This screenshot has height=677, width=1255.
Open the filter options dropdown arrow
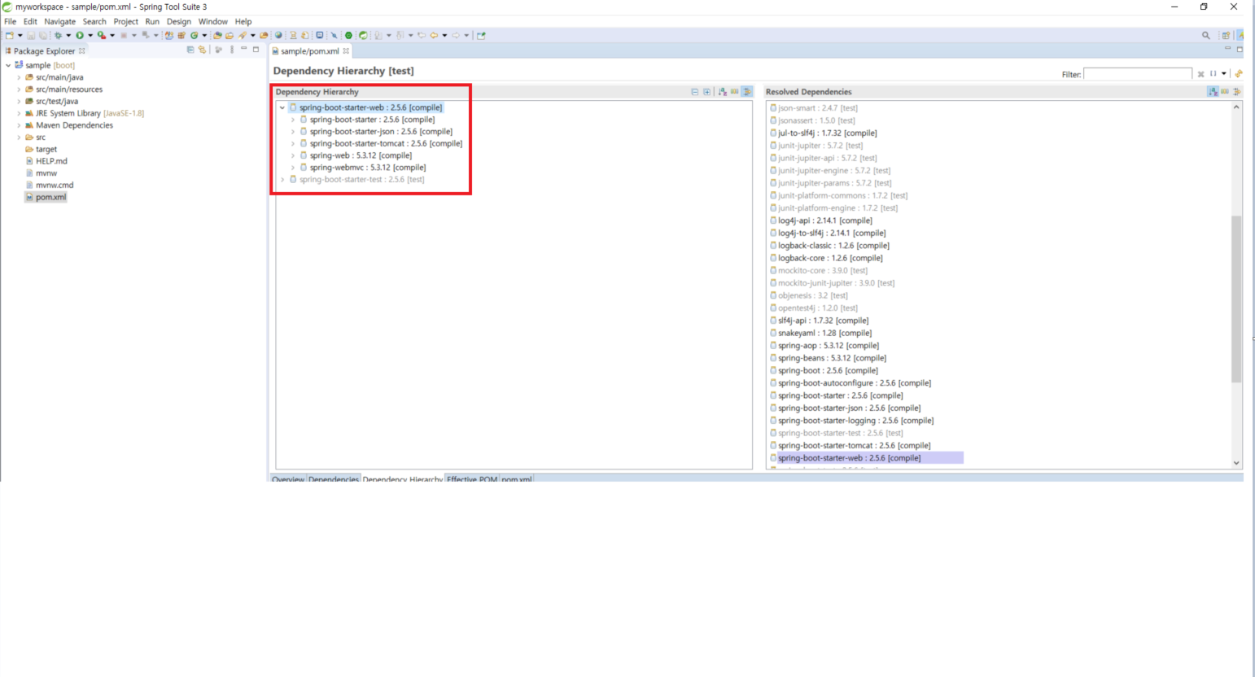coord(1224,74)
